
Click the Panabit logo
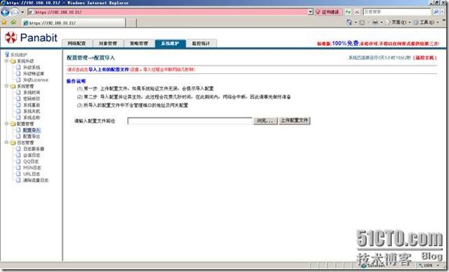pos(31,38)
